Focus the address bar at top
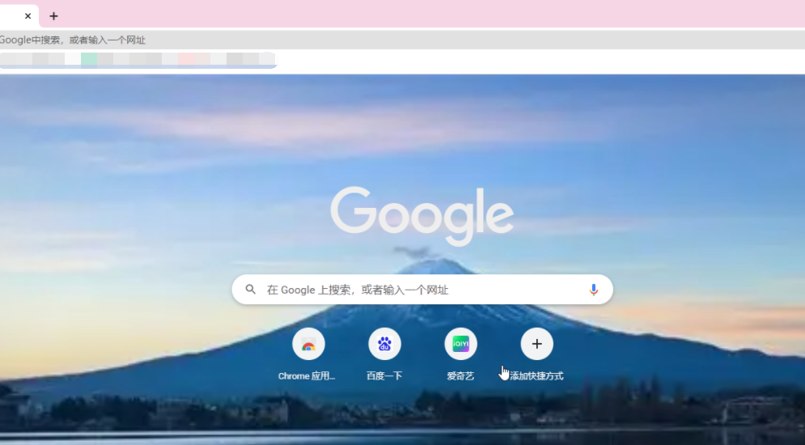This screenshot has height=445, width=805. click(403, 40)
